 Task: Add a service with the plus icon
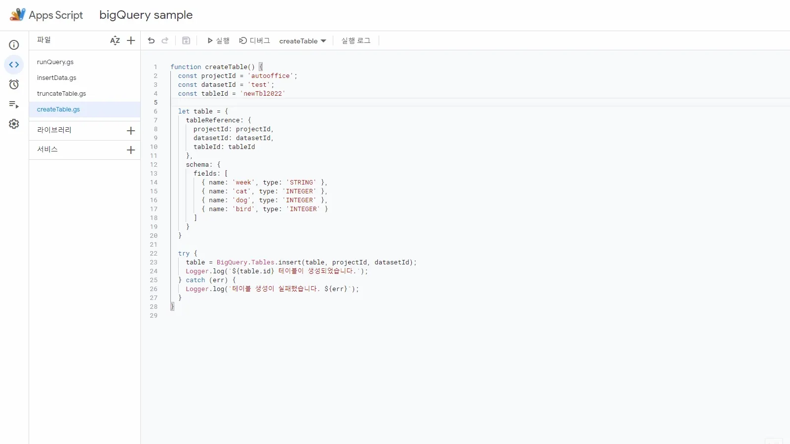click(131, 150)
